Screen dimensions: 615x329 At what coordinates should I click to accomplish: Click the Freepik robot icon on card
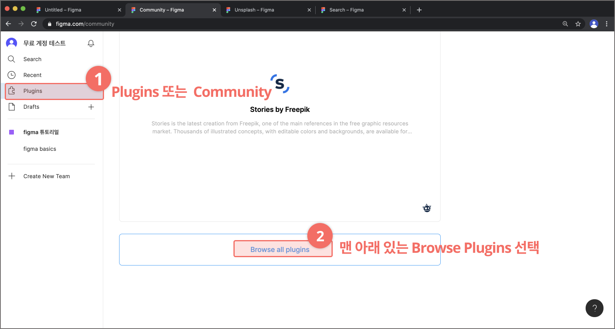[427, 208]
